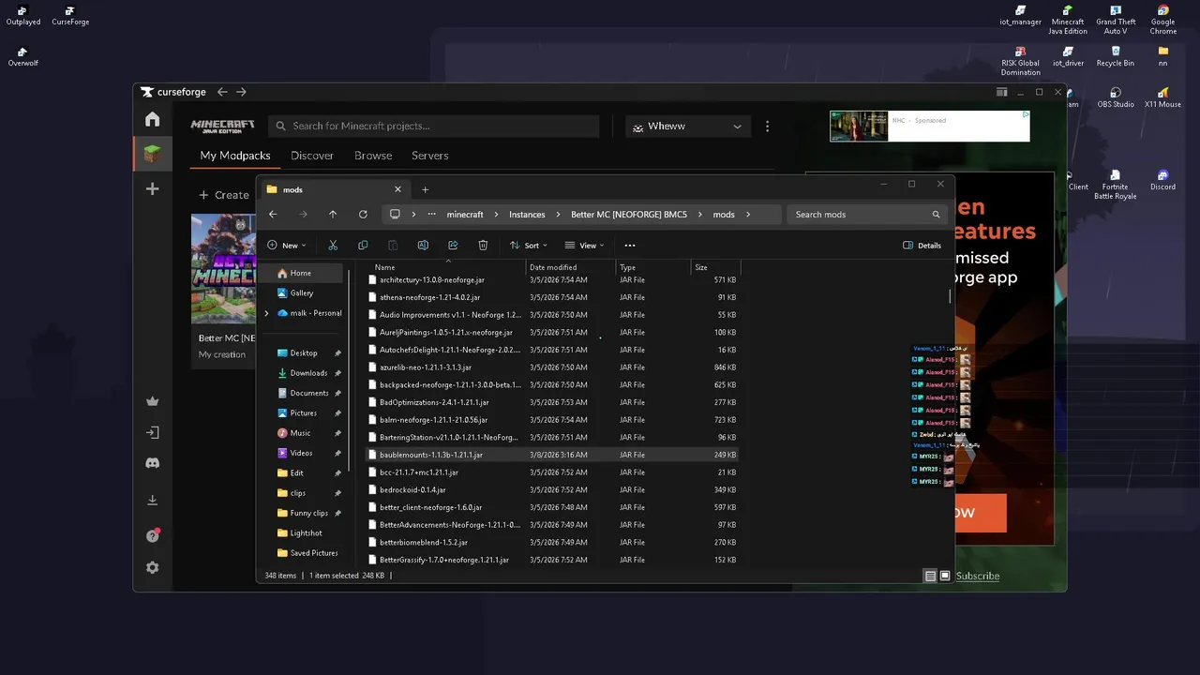Click the login arrow icon in CurseForge sidebar
The width and height of the screenshot is (1200, 675).
152,432
